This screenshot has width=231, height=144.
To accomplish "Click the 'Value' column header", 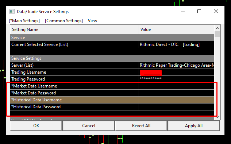I will [x=177, y=30].
